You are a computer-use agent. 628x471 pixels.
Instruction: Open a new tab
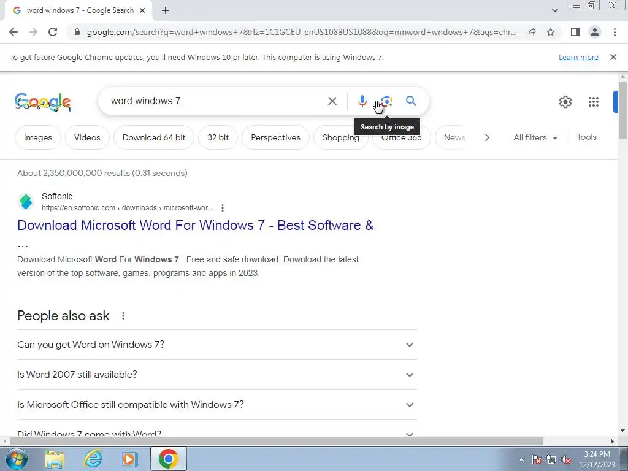pos(166,11)
